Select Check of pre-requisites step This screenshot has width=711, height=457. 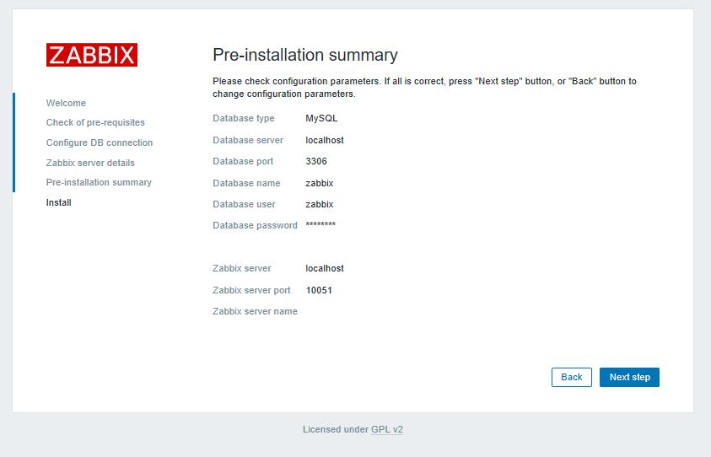point(95,122)
